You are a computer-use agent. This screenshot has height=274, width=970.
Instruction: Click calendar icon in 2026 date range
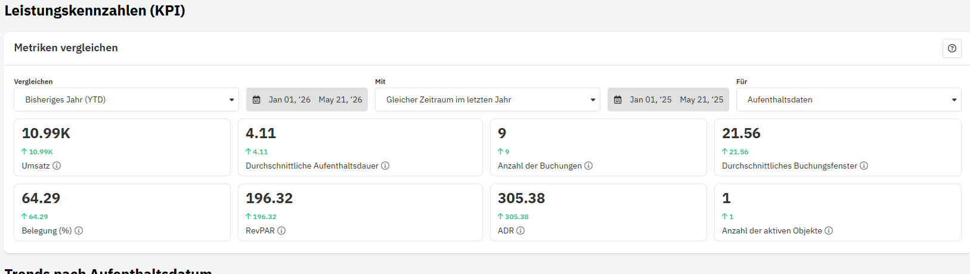click(x=256, y=100)
